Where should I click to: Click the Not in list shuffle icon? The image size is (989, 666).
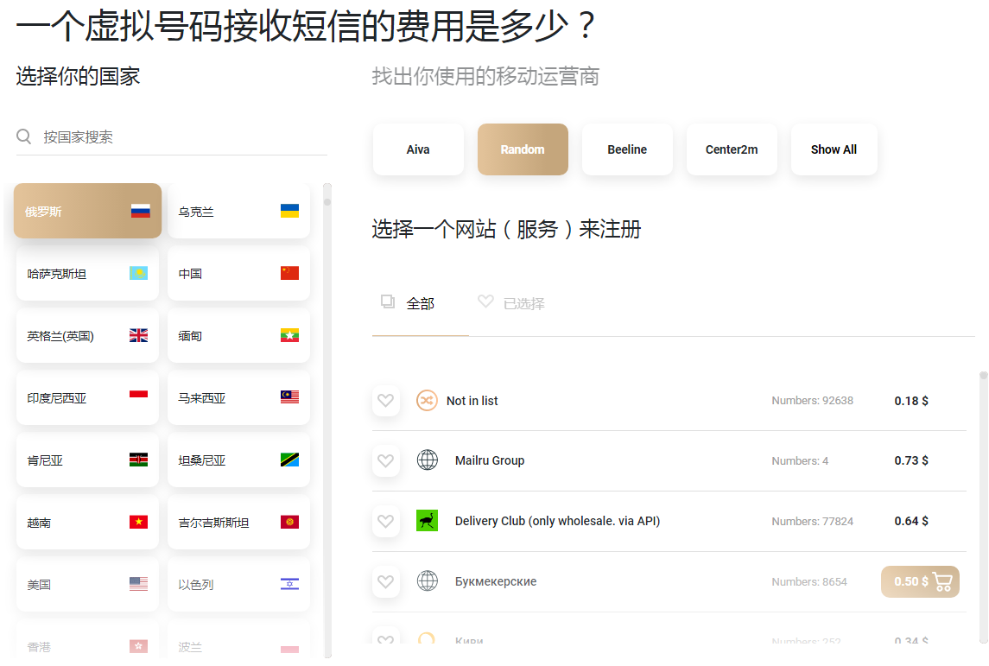click(x=427, y=401)
